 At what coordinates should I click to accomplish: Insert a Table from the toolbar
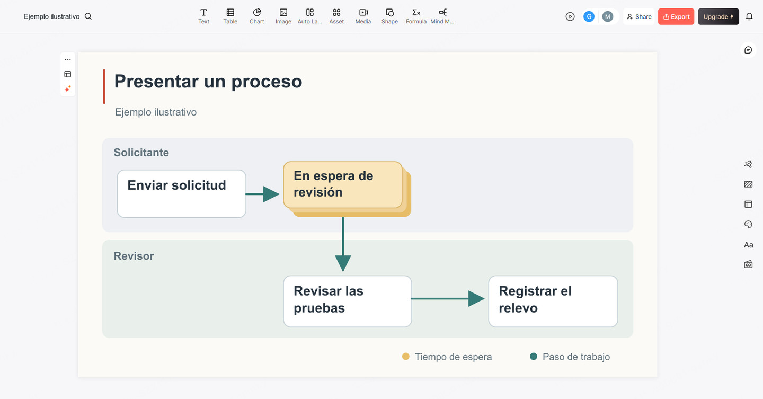point(230,16)
